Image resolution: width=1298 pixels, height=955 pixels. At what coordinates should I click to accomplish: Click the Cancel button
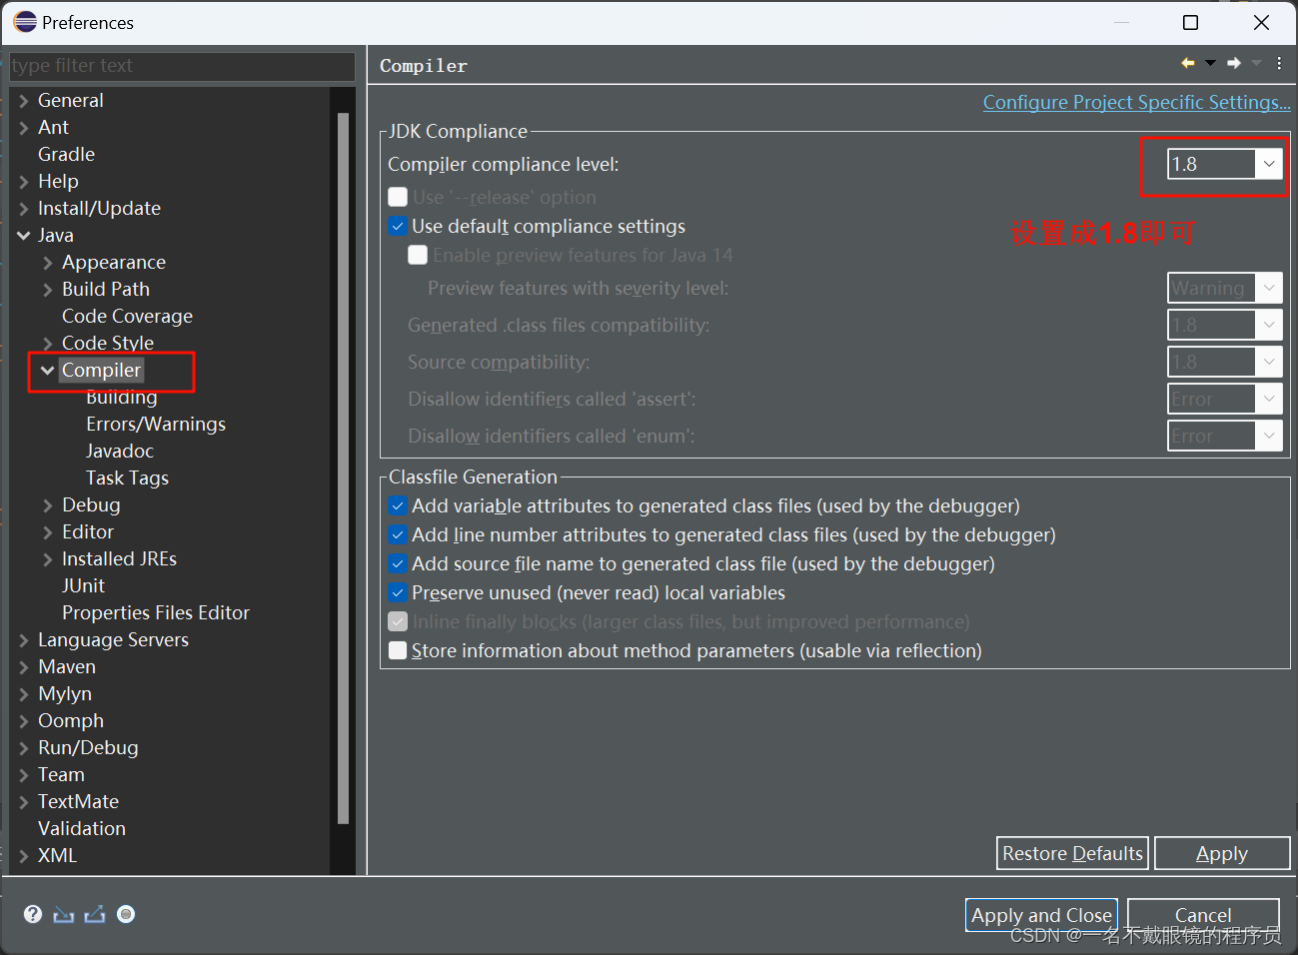click(1203, 915)
